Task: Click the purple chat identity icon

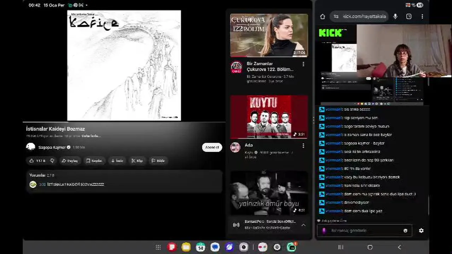Action: tap(324, 230)
